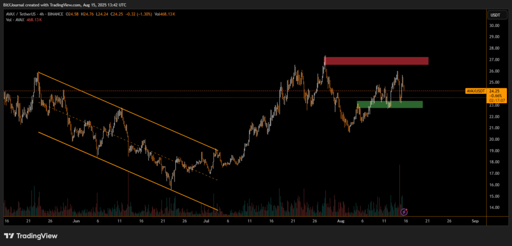Click the Aug date on time axis
512x246 pixels.
pyautogui.click(x=341, y=220)
